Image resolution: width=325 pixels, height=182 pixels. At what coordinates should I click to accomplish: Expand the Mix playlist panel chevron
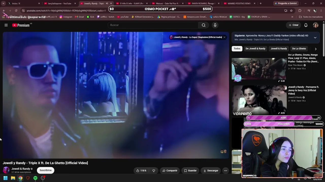pos(315,38)
